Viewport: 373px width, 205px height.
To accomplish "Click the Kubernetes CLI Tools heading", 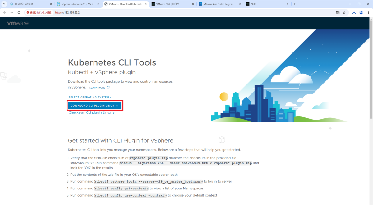I will point(112,62).
